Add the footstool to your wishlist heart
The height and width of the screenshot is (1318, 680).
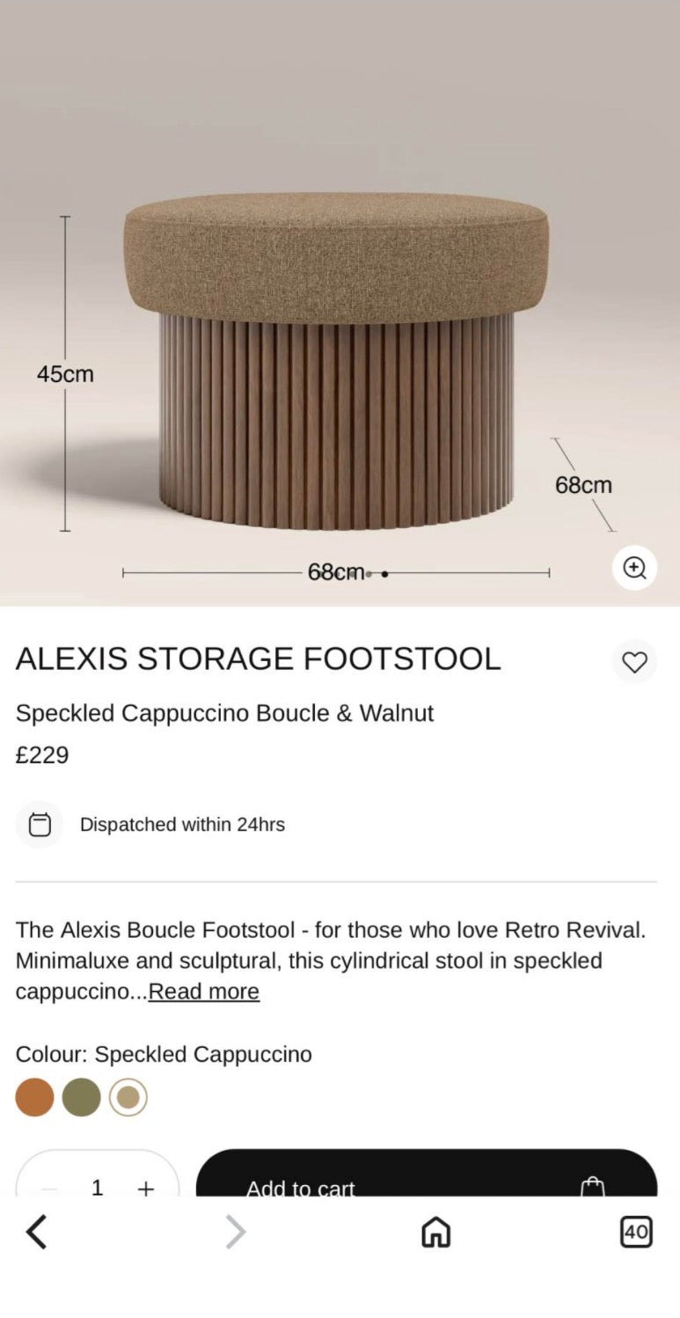(635, 663)
